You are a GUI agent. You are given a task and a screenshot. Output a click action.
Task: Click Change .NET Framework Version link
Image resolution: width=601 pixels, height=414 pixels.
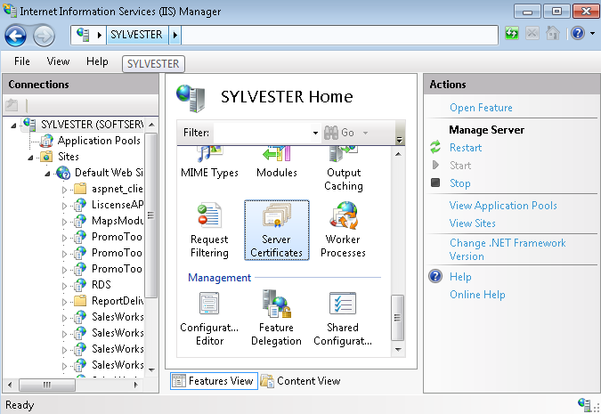point(508,249)
